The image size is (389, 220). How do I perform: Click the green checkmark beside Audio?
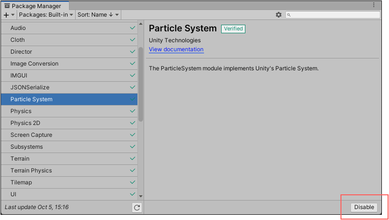pyautogui.click(x=133, y=28)
